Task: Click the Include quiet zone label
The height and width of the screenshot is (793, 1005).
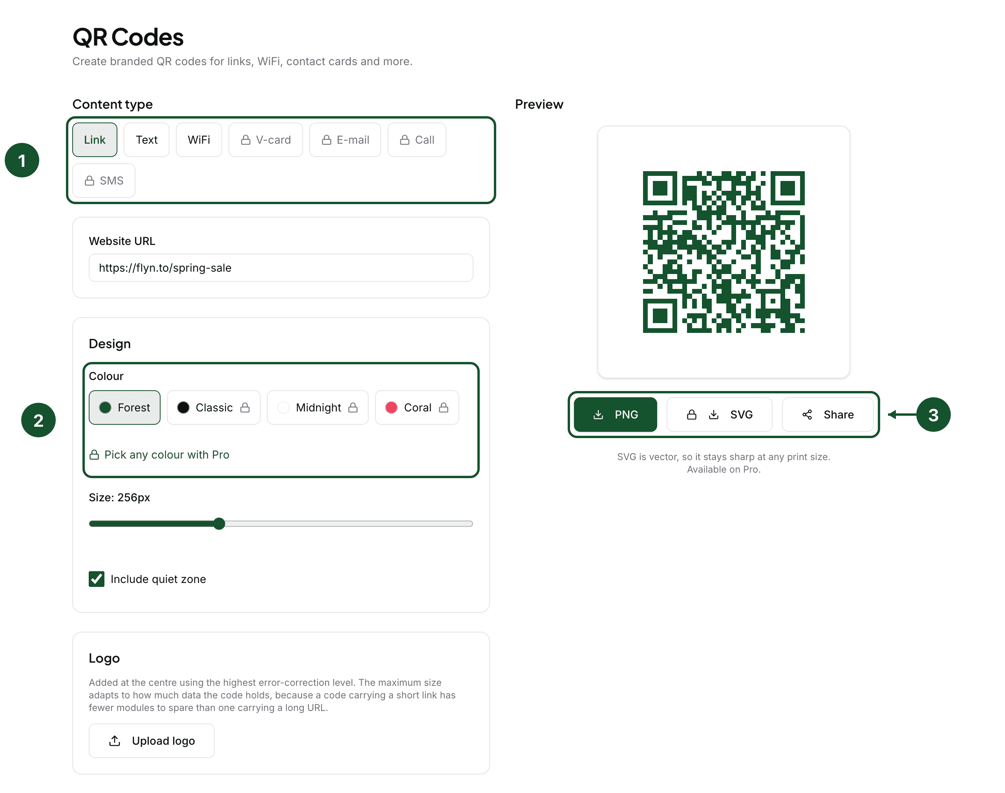Action: pos(158,579)
